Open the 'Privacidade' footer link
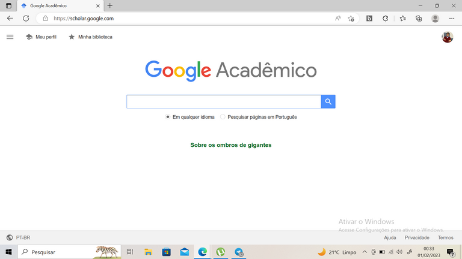The image size is (462, 259). coord(417,237)
